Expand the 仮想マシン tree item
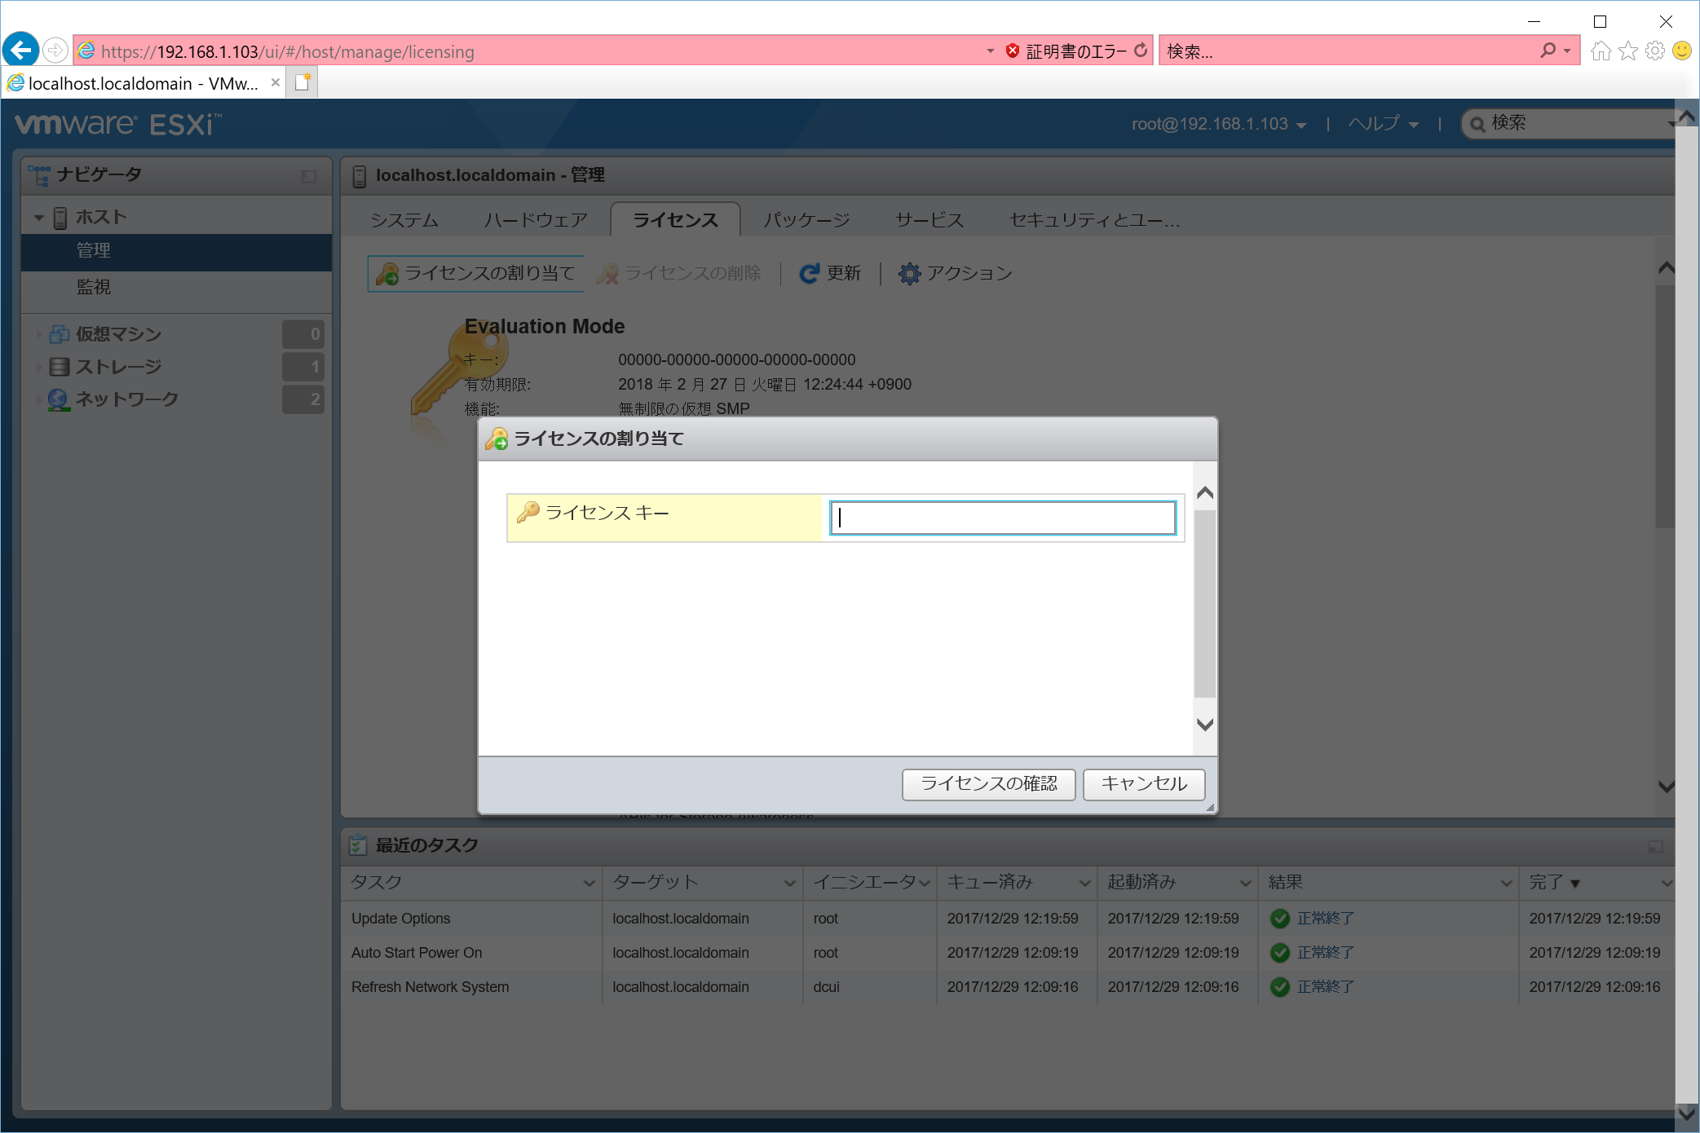This screenshot has width=1700, height=1133. [38, 333]
